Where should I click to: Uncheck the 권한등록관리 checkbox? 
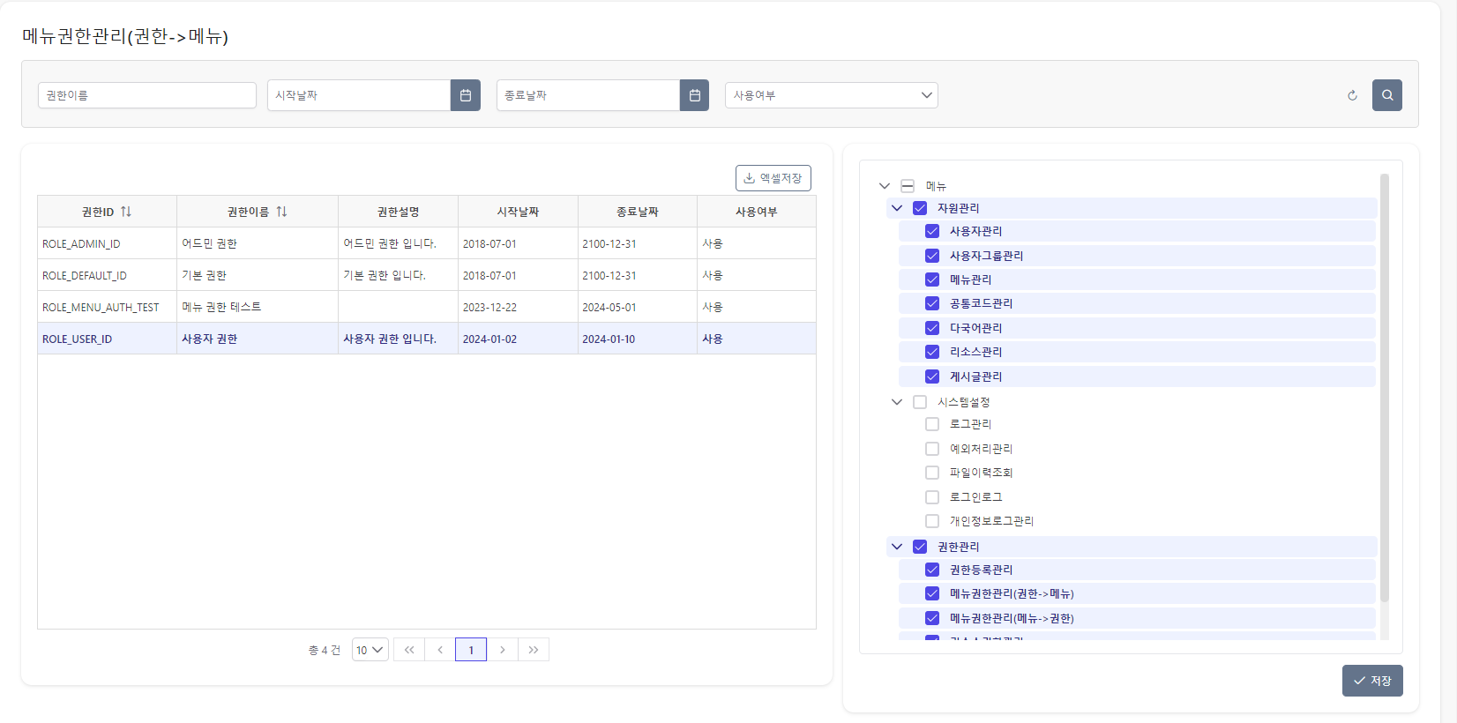[x=932, y=570]
